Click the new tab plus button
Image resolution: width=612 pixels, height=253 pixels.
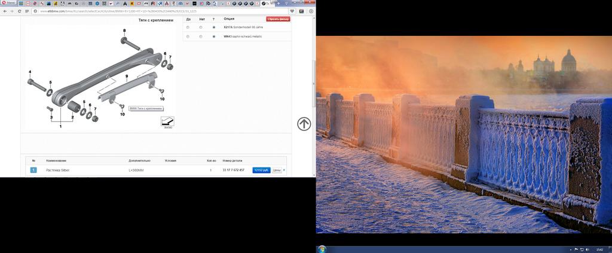pos(279,3)
